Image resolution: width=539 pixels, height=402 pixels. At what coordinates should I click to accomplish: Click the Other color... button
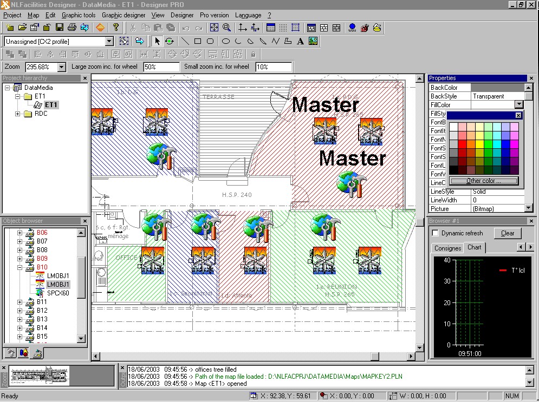[484, 181]
